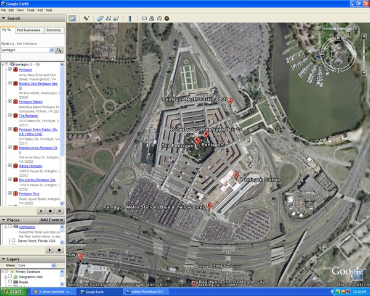Play the search results tour
The width and height of the screenshot is (370, 296).
coord(41,211)
